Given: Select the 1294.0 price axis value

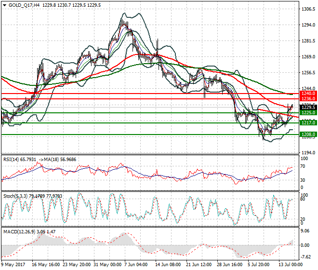Looking at the screenshot, I should coord(308,25).
